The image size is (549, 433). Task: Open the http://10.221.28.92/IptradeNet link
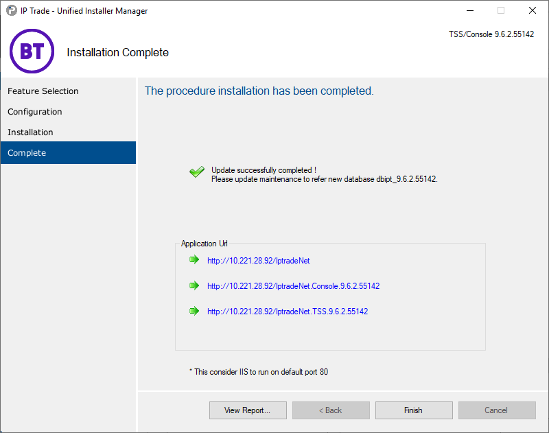[259, 261]
